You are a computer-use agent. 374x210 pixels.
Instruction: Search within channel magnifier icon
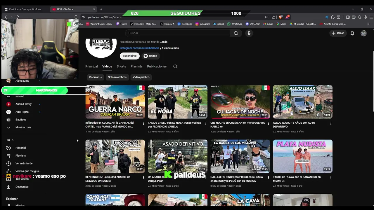pos(175,66)
